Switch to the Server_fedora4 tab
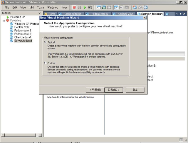The width and height of the screenshot is (188, 143). coord(150,14)
